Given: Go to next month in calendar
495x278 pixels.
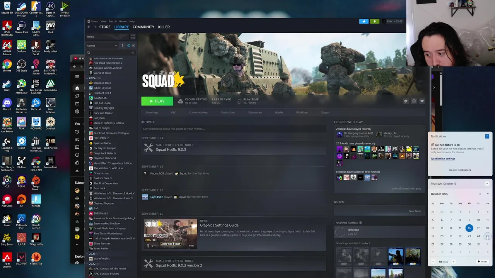Looking at the screenshot, I should click(488, 194).
